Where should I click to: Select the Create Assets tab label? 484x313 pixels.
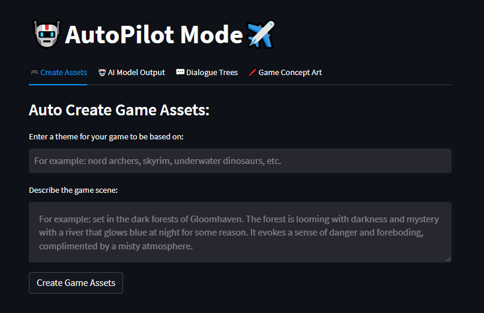(x=64, y=73)
